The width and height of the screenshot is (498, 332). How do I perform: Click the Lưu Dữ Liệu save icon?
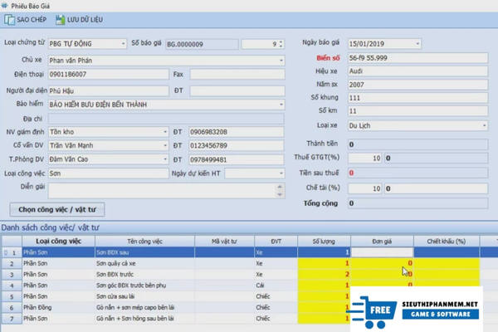[x=61, y=20]
